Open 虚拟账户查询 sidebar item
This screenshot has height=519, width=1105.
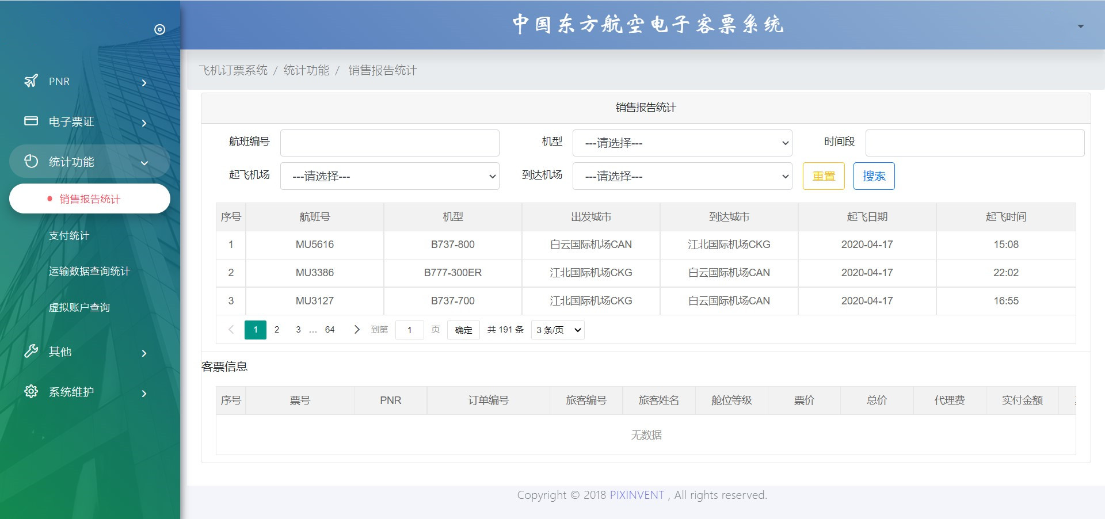79,307
